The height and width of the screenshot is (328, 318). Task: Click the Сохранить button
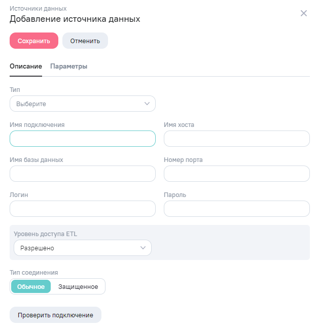click(x=34, y=41)
